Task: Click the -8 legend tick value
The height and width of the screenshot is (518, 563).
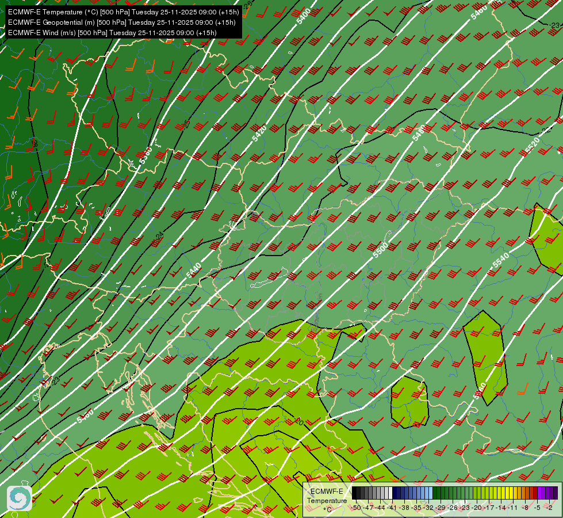Action: pyautogui.click(x=525, y=508)
